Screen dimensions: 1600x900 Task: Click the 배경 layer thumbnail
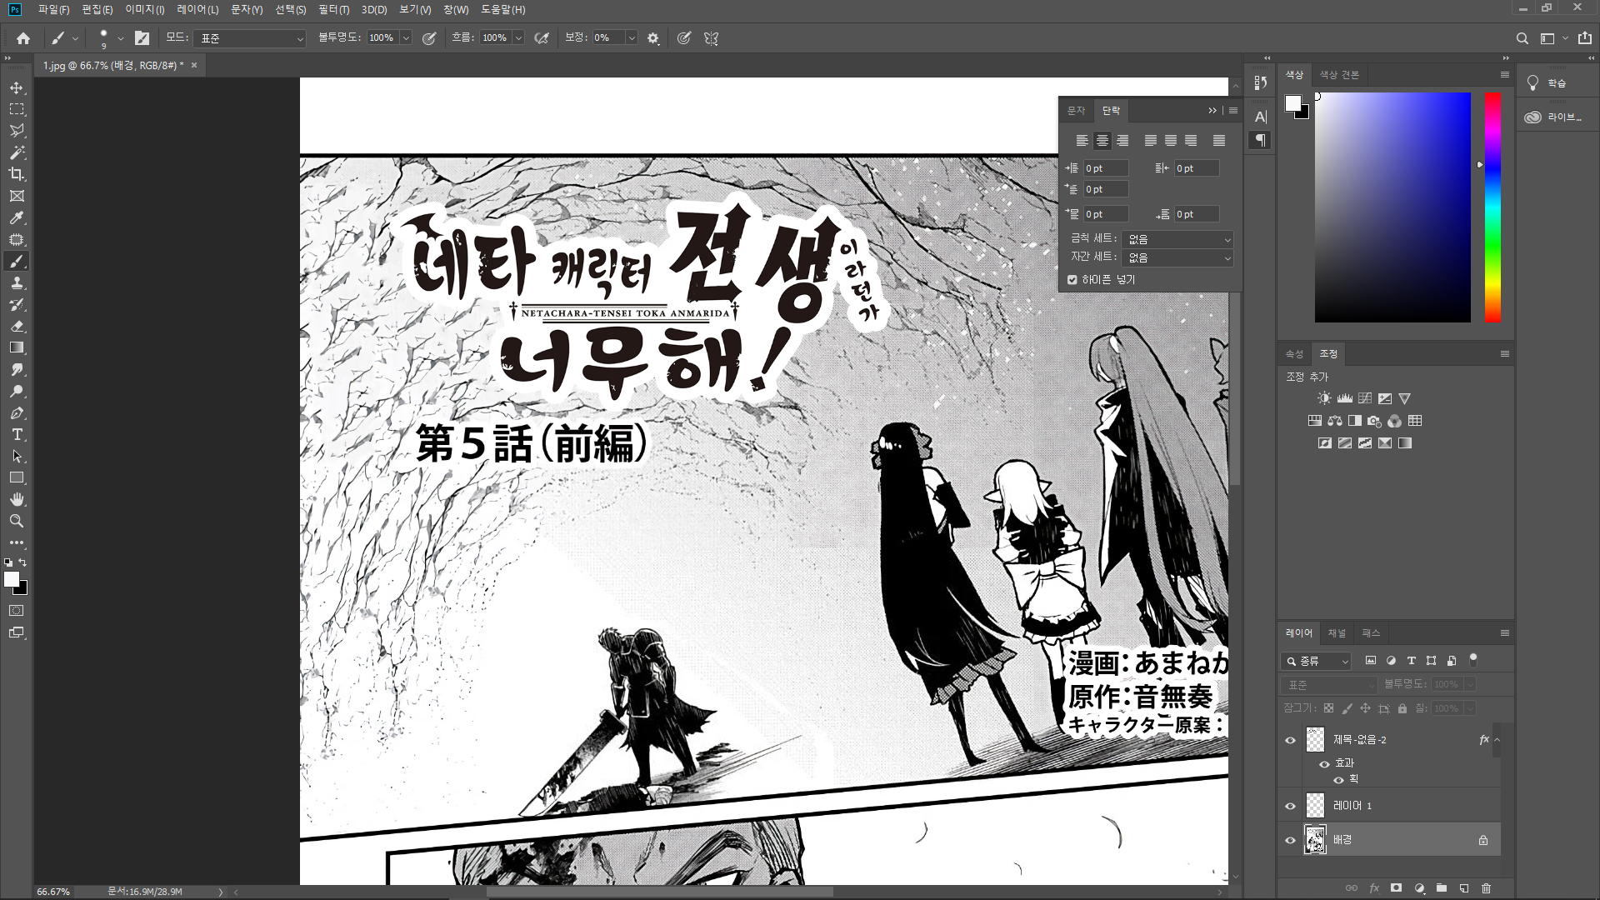pos(1315,840)
